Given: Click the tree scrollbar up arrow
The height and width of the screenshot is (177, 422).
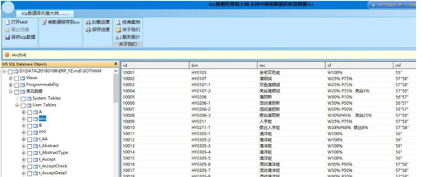Looking at the screenshot, I should pos(116,71).
